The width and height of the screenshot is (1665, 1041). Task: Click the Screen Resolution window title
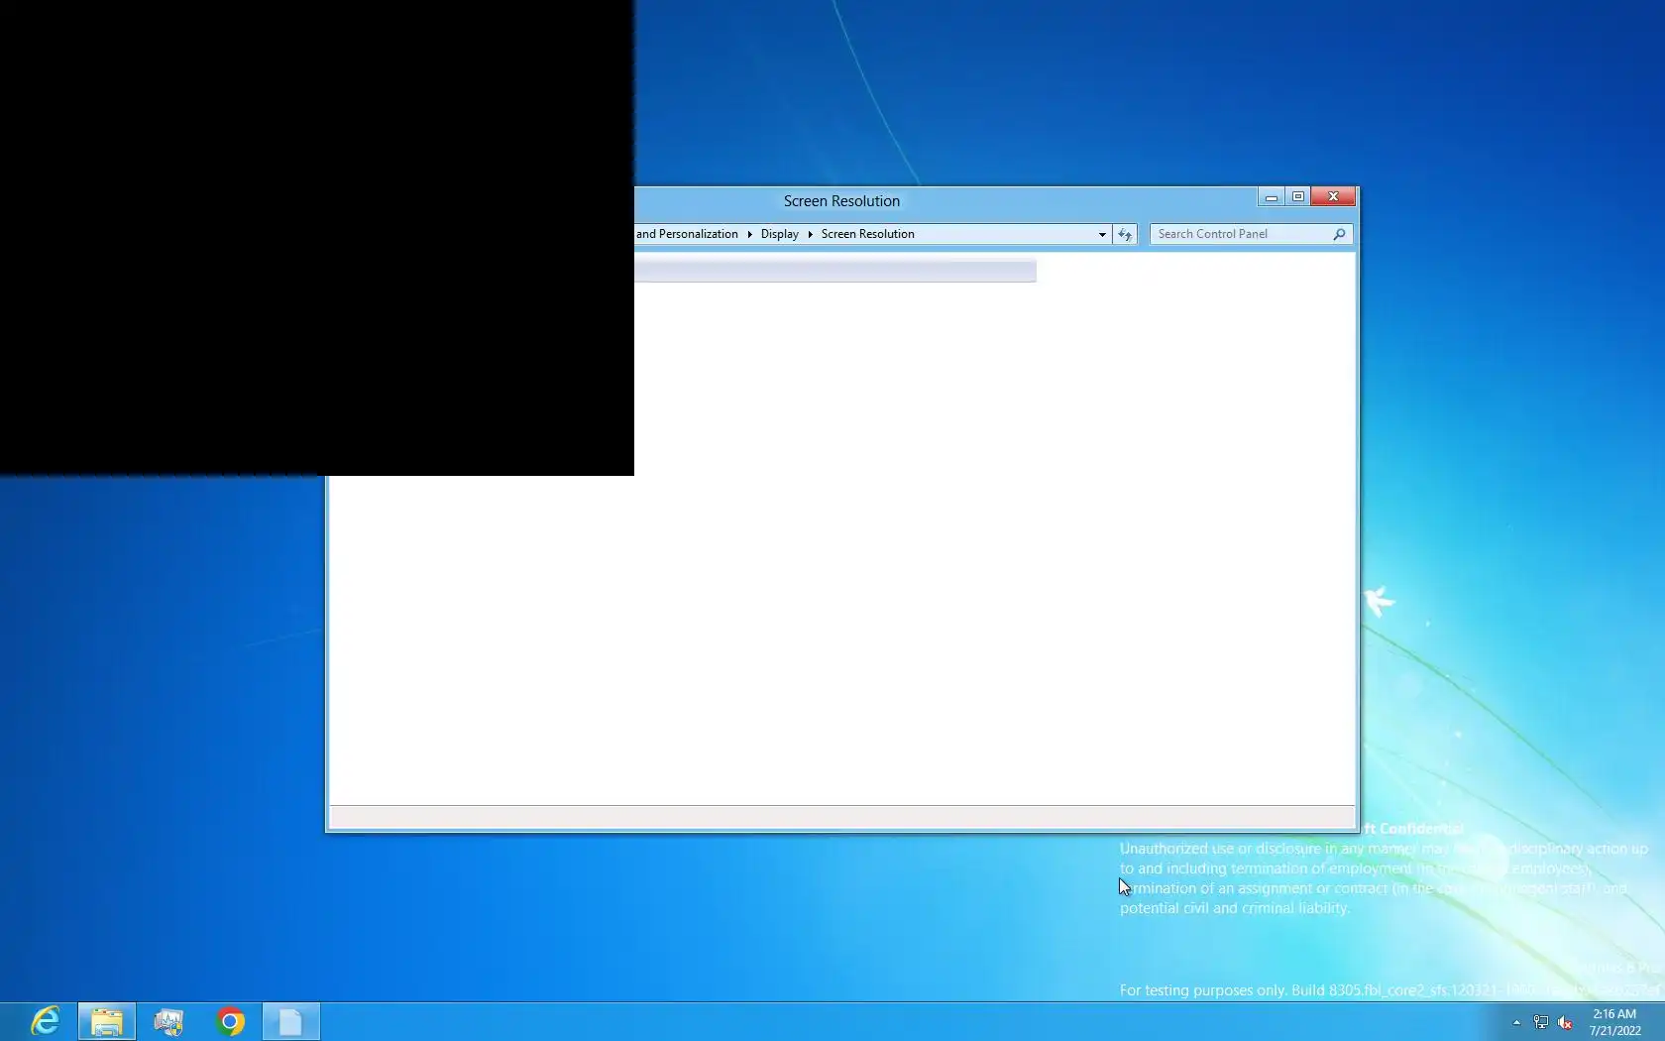point(841,201)
